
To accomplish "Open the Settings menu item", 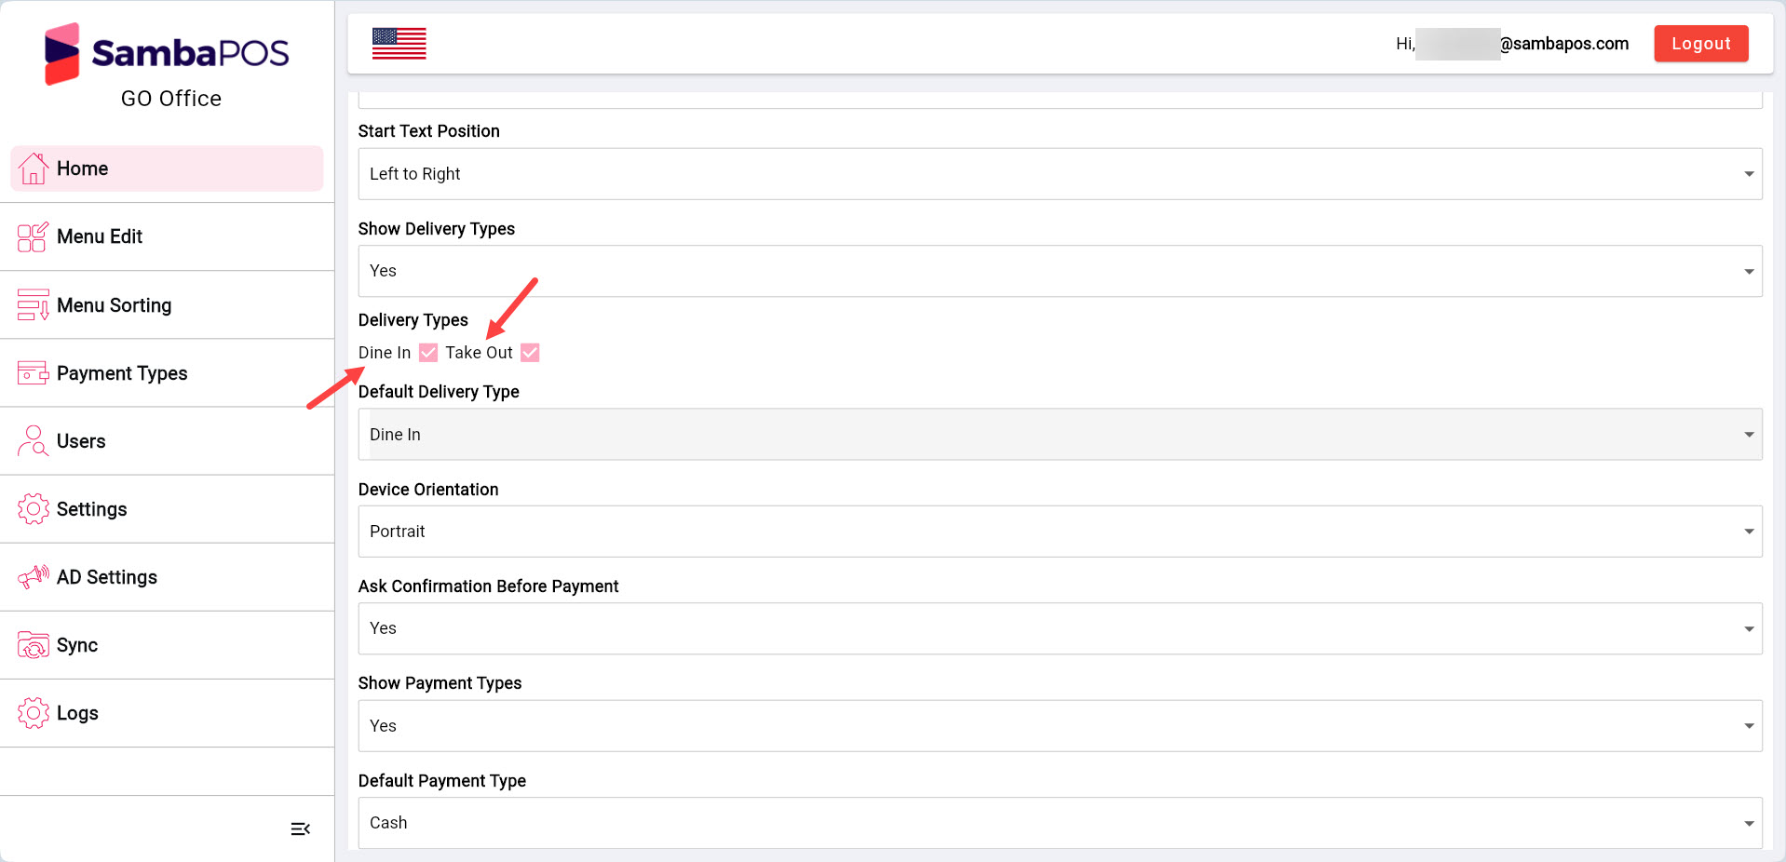I will [x=91, y=509].
